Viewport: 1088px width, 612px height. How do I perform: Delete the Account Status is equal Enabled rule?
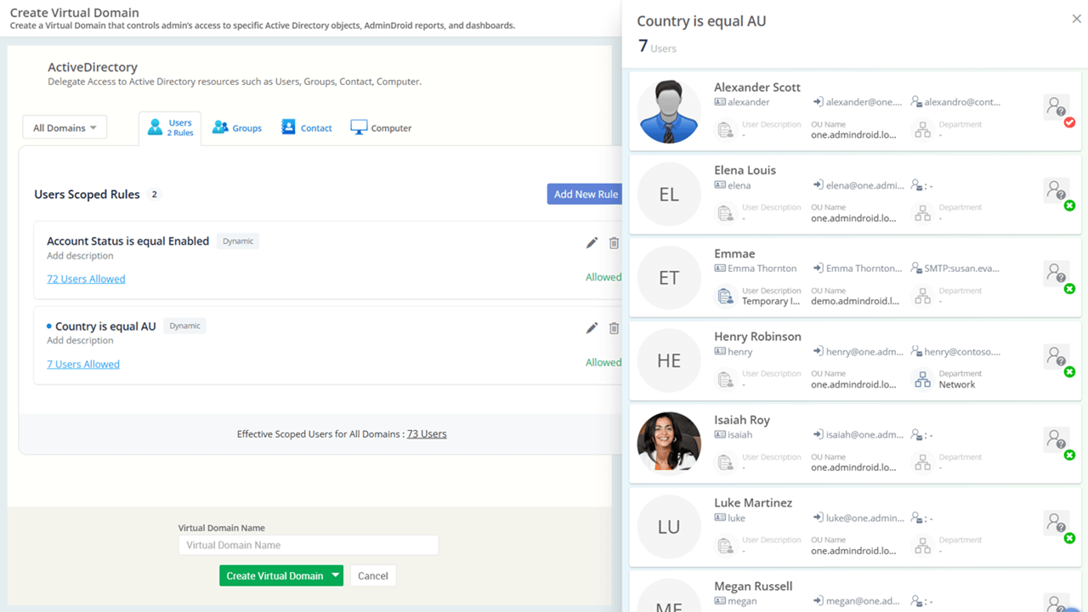[x=614, y=243]
